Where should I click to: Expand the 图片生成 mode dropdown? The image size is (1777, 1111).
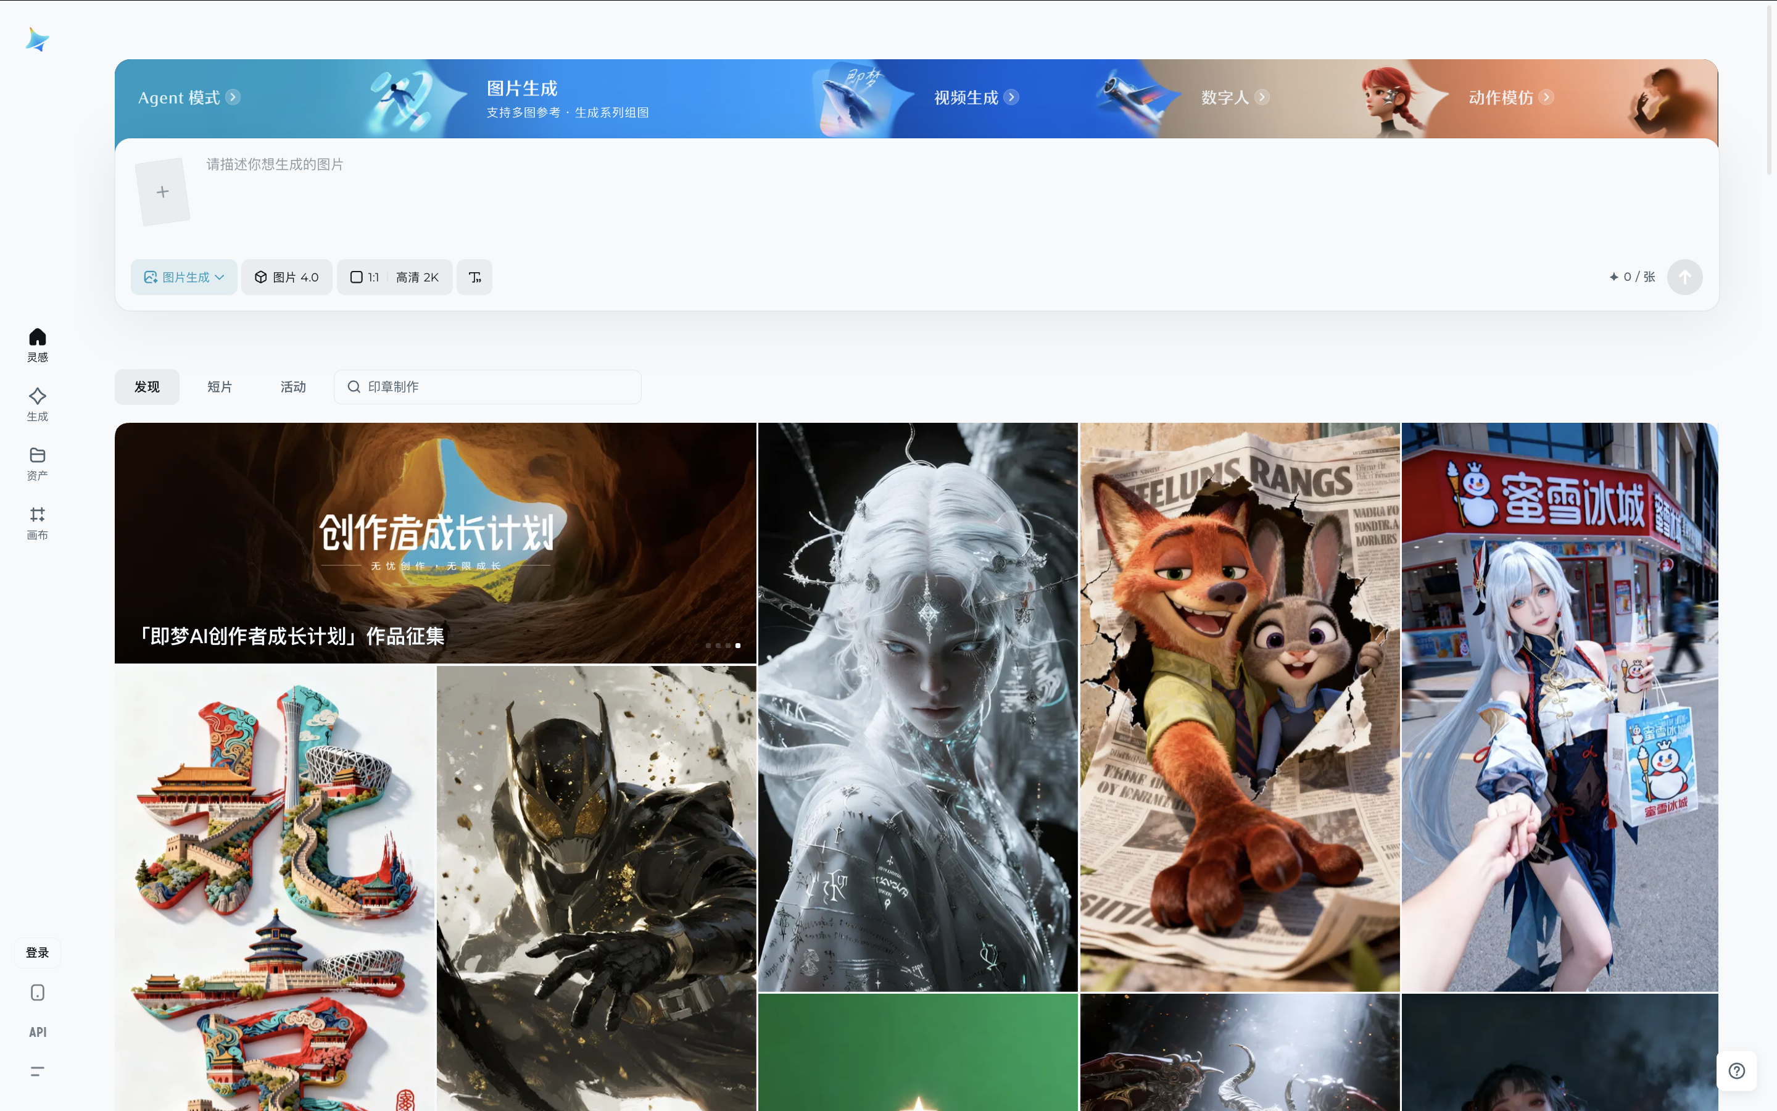(184, 277)
